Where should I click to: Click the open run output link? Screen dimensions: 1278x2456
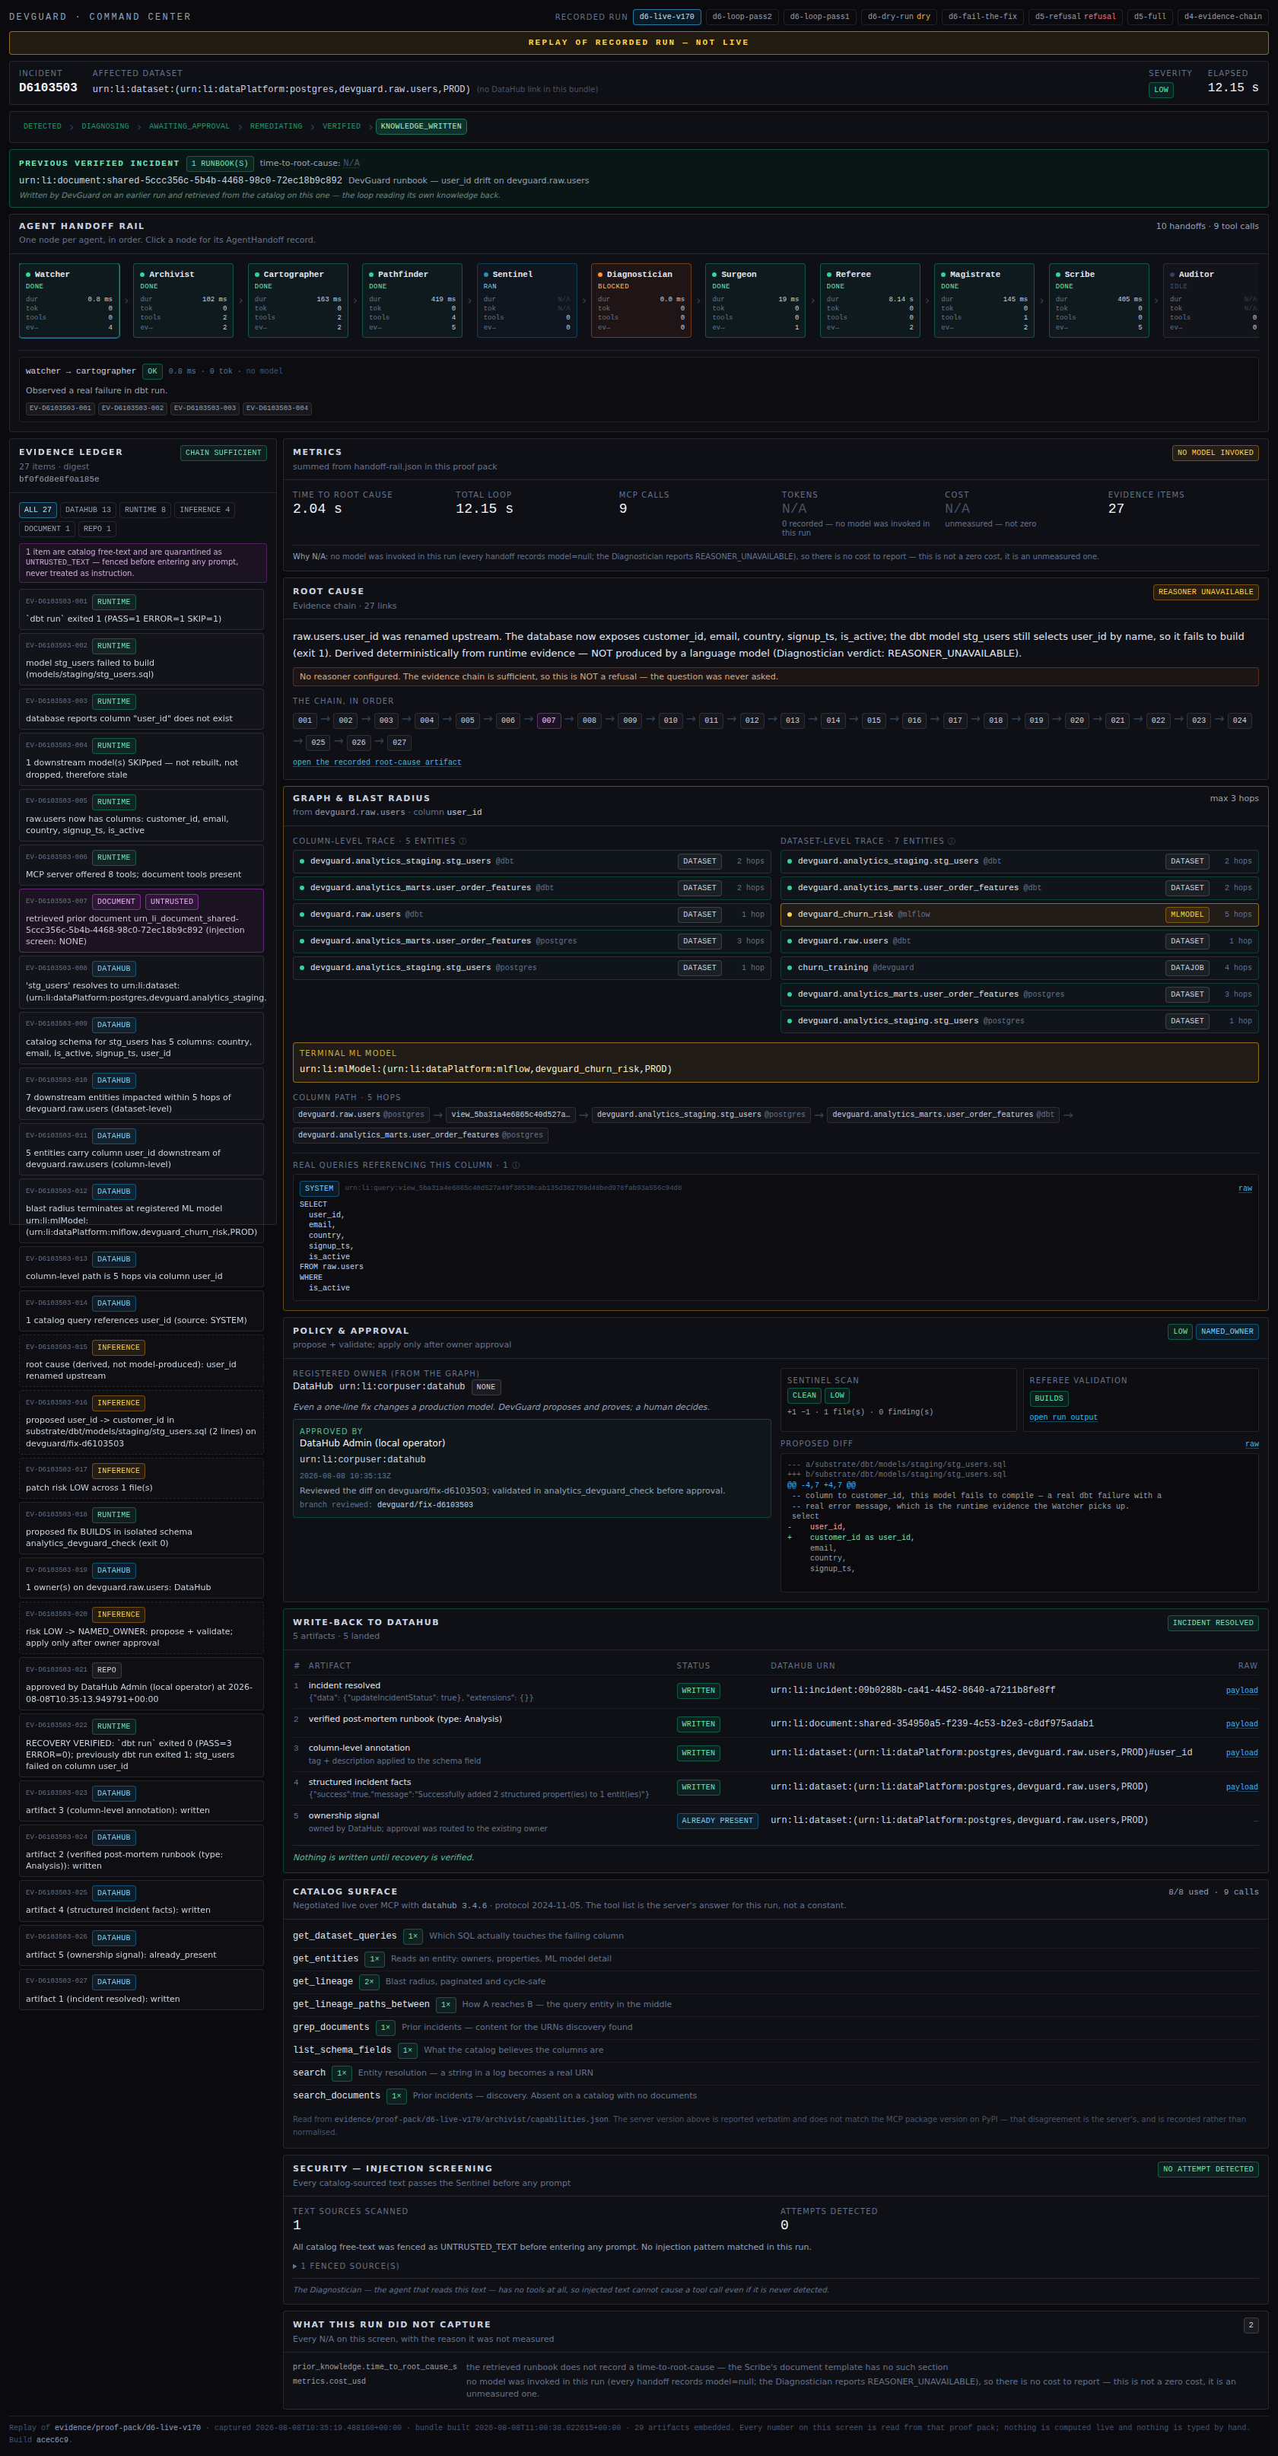click(x=1063, y=1417)
